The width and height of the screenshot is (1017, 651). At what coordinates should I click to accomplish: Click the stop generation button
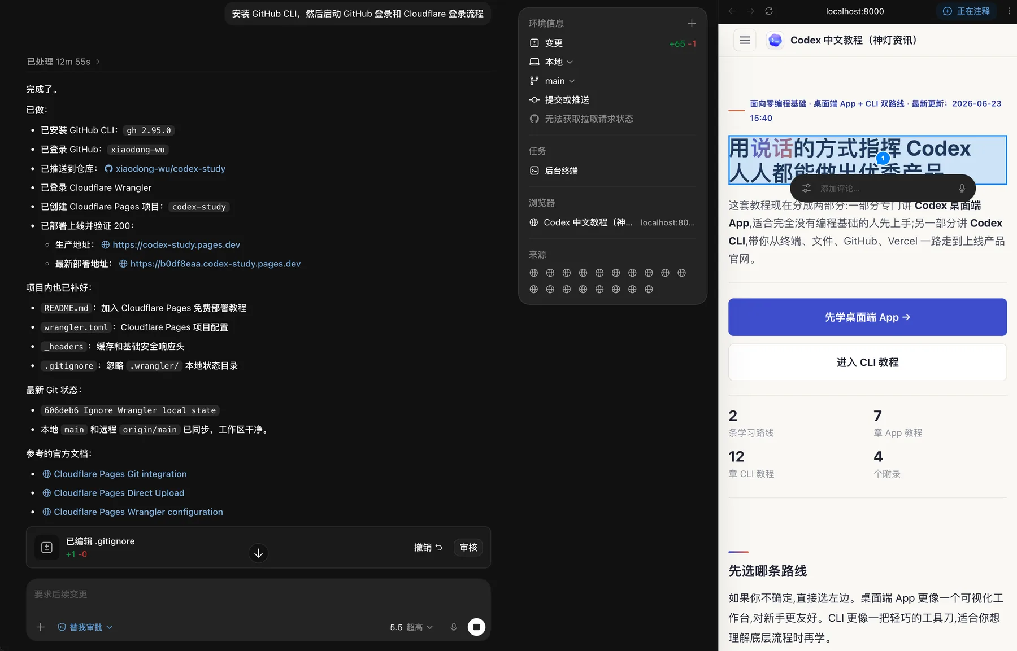476,627
